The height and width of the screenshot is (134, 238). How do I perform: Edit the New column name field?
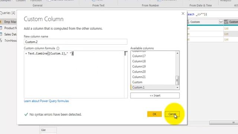pos(75,42)
